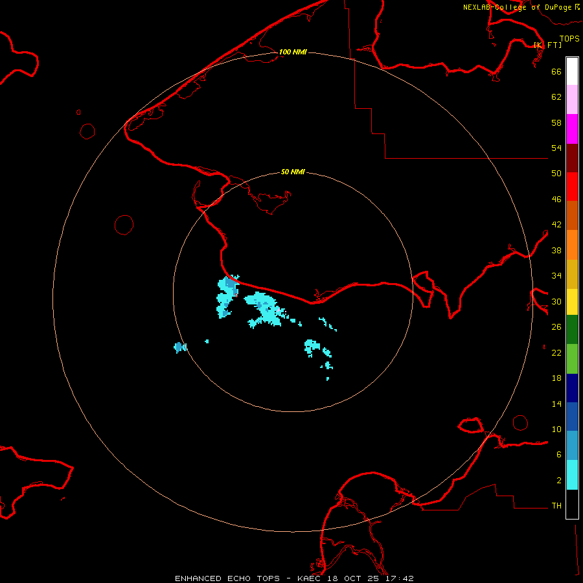This screenshot has height=583, width=583.
Task: Click the dark red 50-54 kft legend swatch
Action: pos(572,157)
